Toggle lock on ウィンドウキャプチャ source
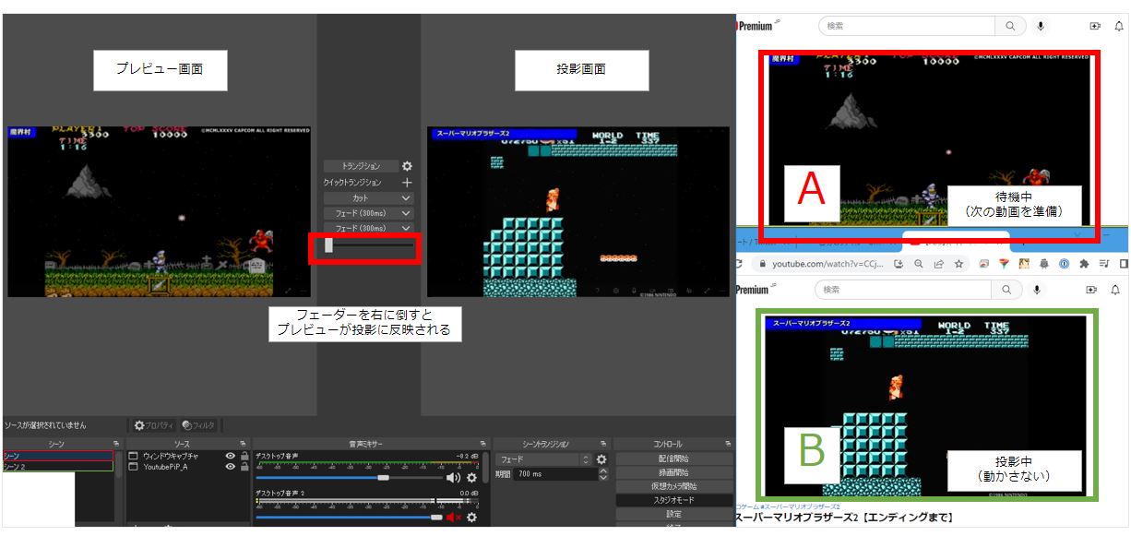 coord(244,456)
